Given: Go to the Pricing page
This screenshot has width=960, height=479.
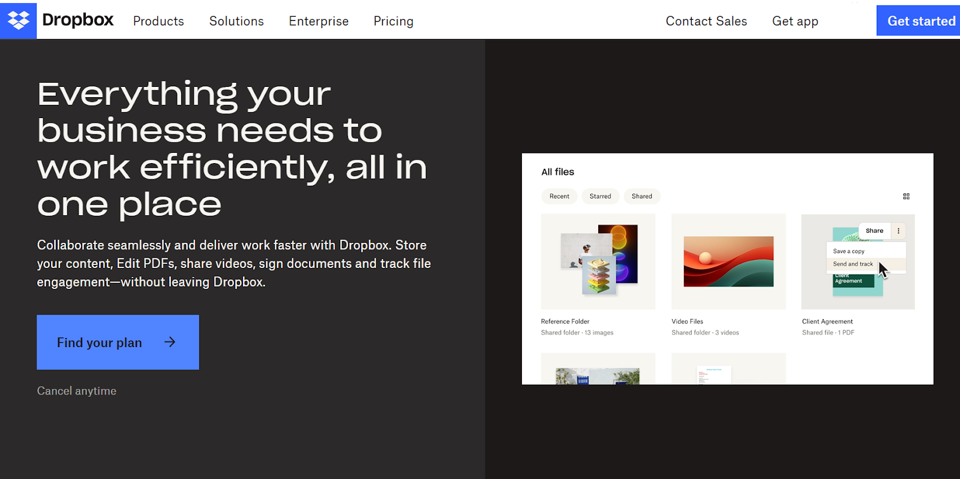Looking at the screenshot, I should pos(394,21).
